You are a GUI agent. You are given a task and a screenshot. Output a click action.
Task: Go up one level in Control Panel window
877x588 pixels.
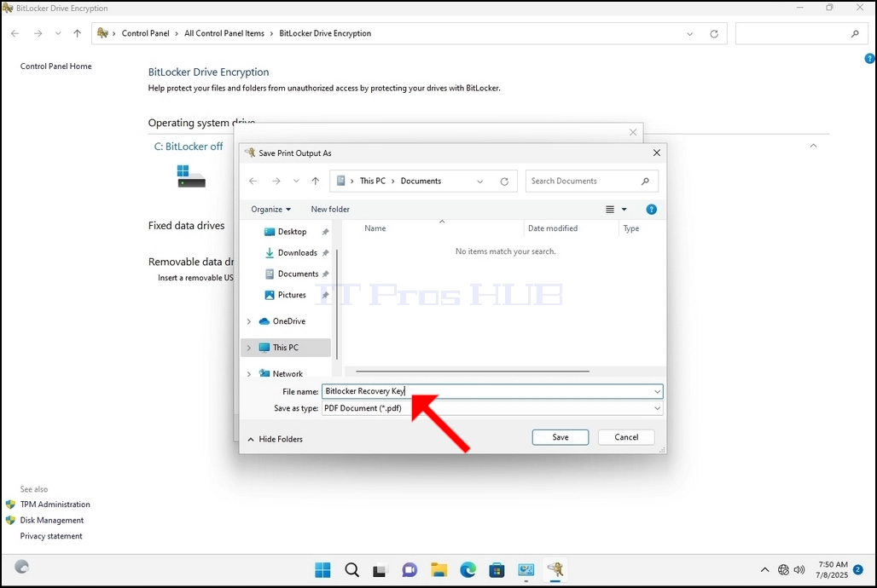pyautogui.click(x=77, y=33)
